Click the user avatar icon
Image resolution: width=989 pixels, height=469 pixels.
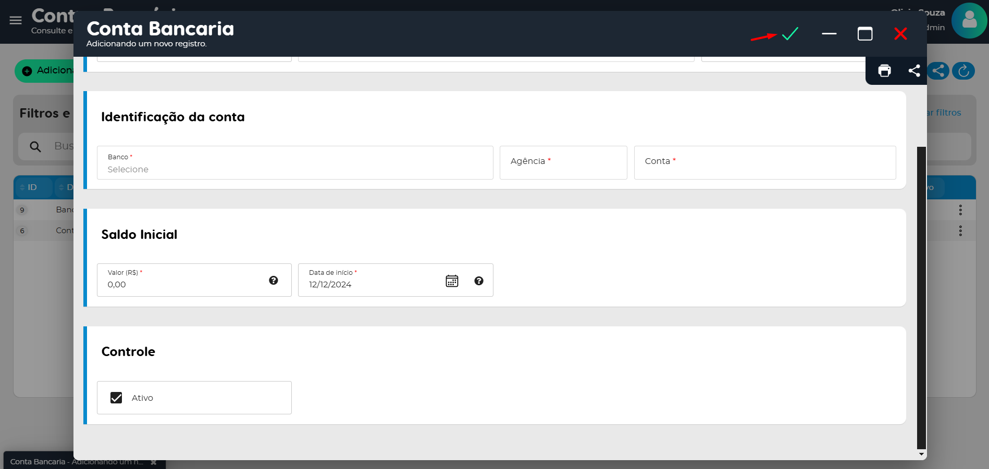pyautogui.click(x=969, y=21)
